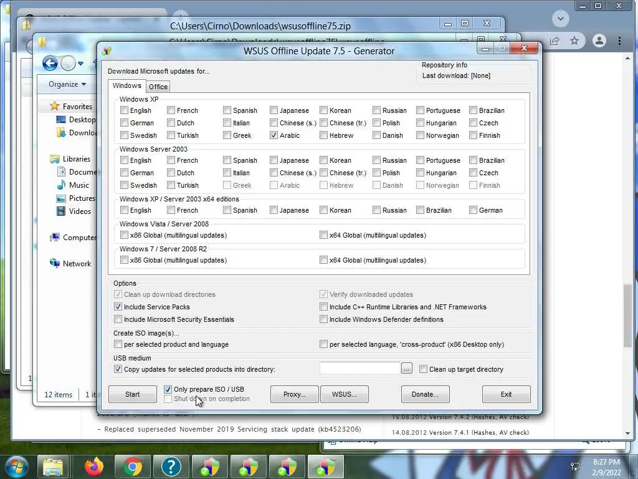This screenshot has height=479, width=638.
Task: Tick German under Windows Server 2003
Action: coord(124,172)
